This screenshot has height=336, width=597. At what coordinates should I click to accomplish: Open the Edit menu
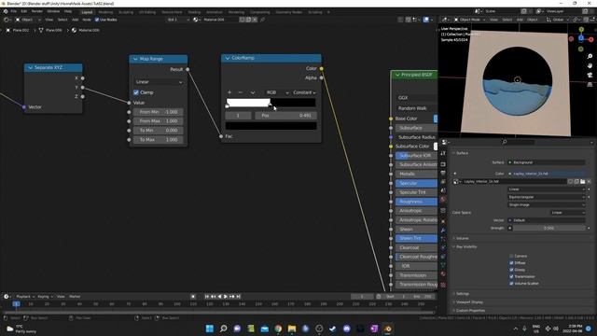[24, 12]
